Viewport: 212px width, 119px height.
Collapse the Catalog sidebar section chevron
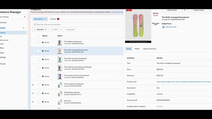(x=24, y=28)
